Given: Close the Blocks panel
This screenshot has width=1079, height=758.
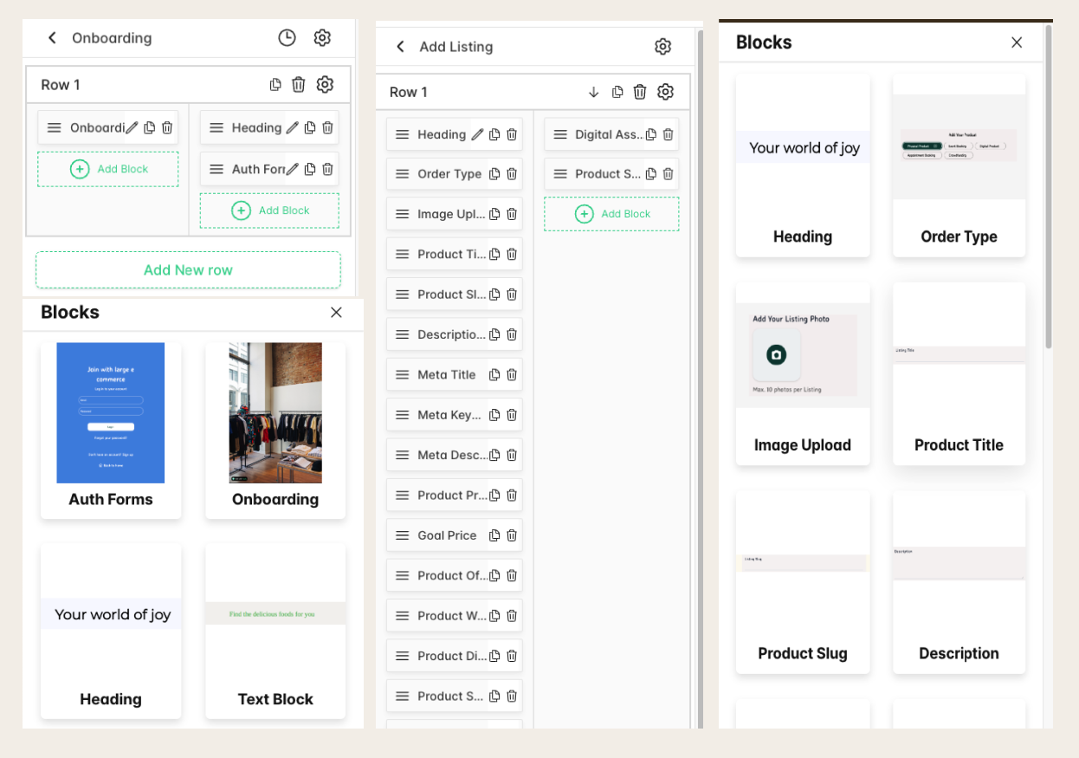Looking at the screenshot, I should click(336, 313).
